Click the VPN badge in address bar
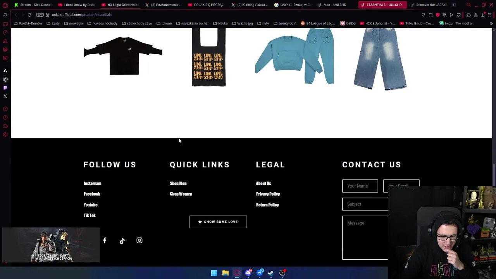496x279 pixels. tap(40, 15)
